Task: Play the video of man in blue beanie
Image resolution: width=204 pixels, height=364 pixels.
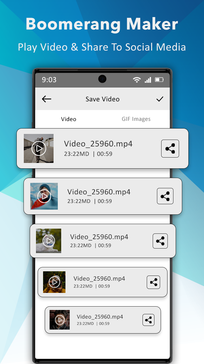Action: (x=44, y=196)
